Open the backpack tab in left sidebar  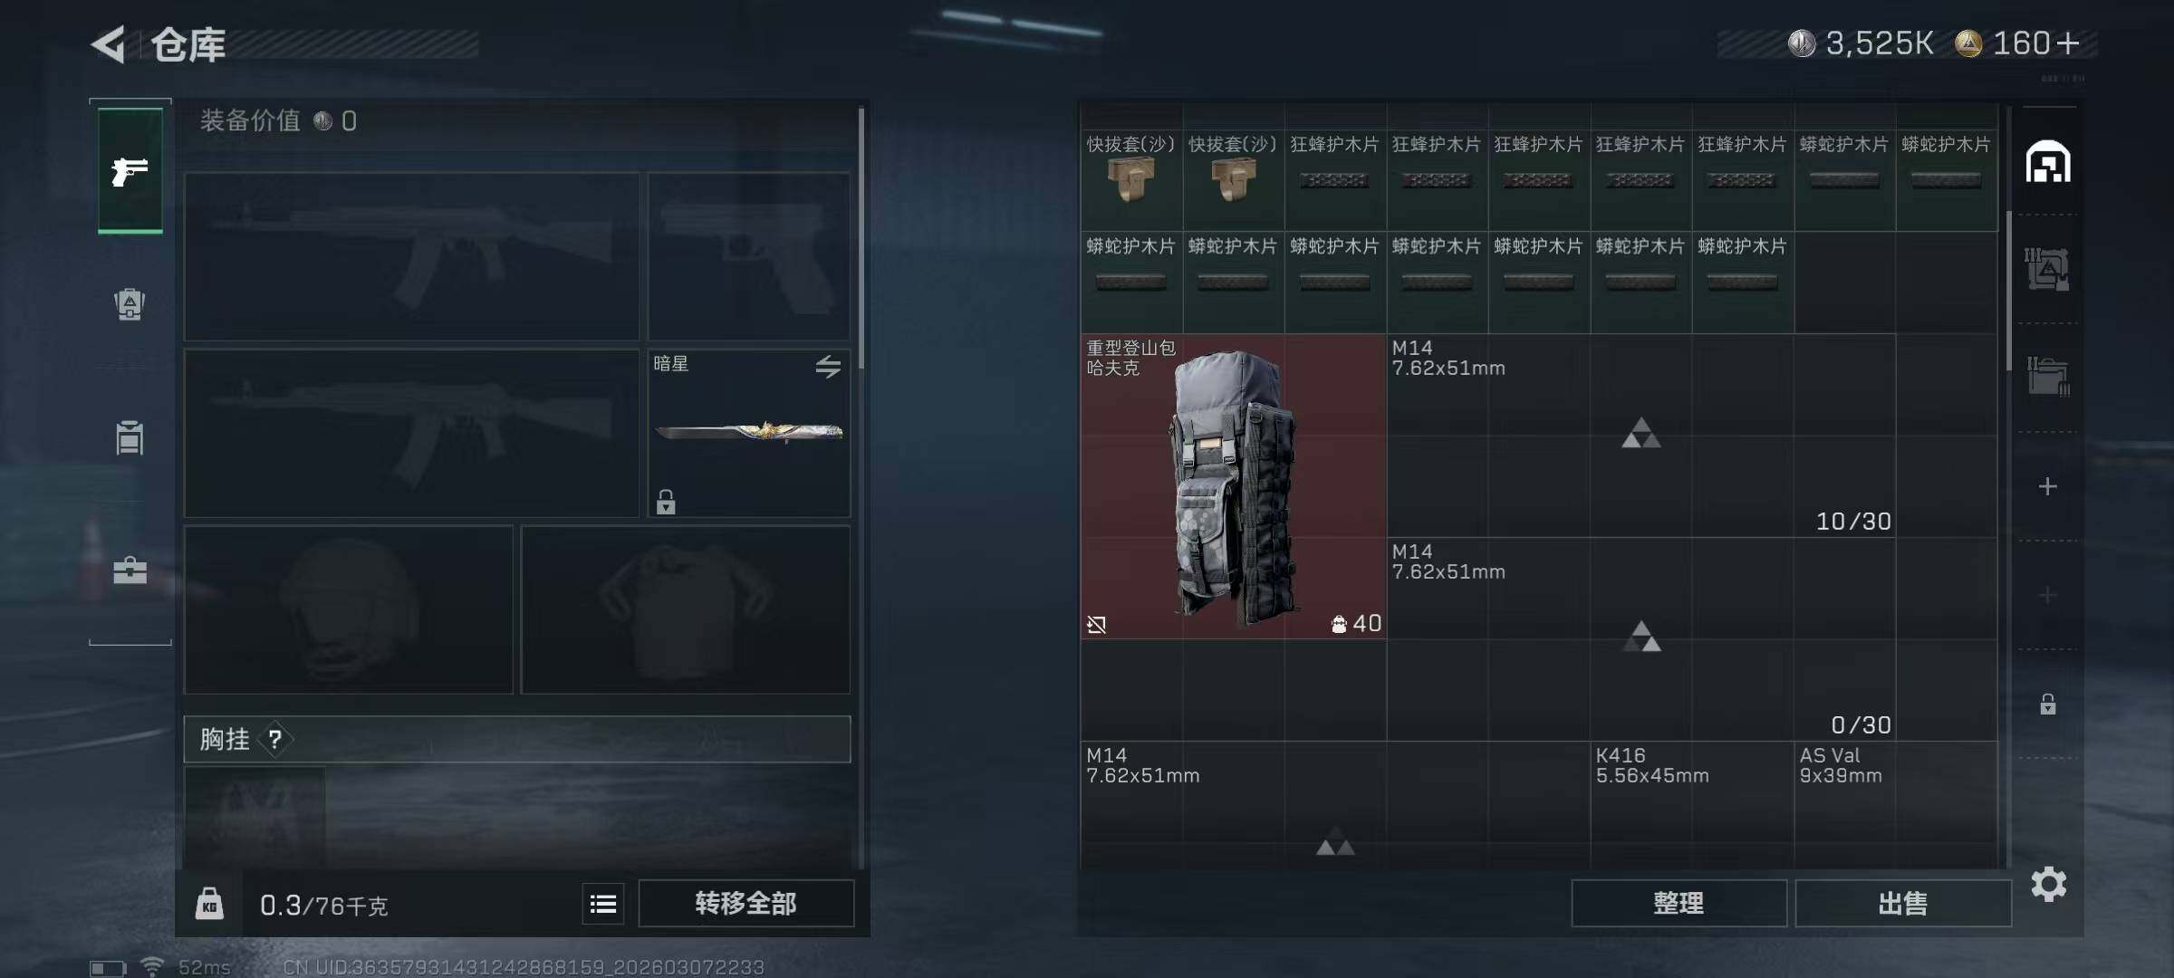click(x=130, y=304)
